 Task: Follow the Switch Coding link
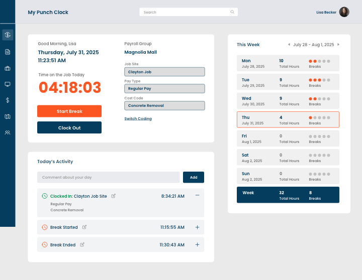138,118
